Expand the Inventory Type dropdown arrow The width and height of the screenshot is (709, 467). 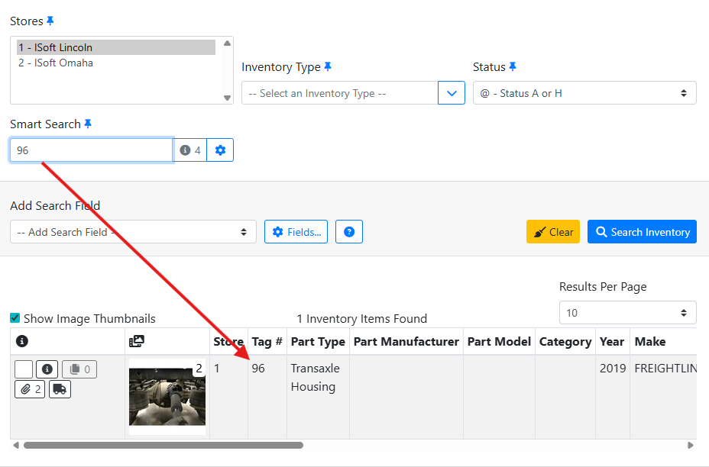(451, 93)
